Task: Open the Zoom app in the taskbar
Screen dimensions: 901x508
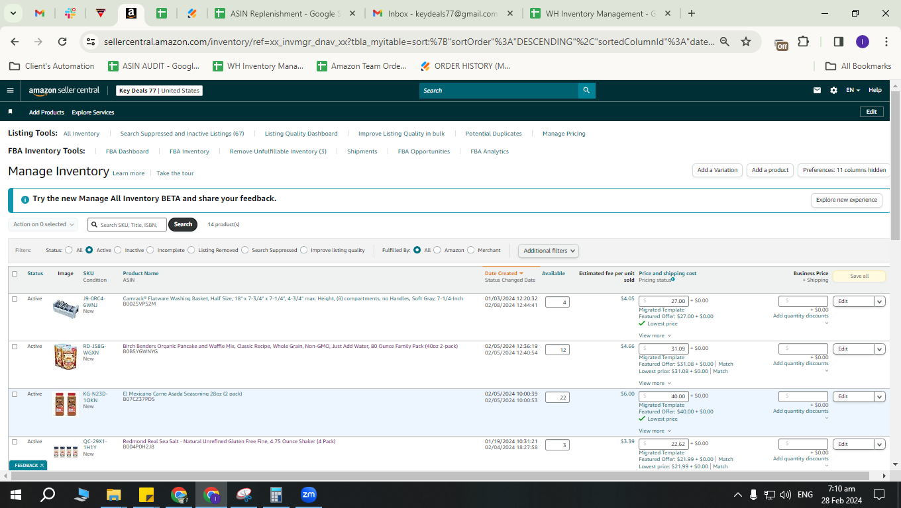Action: point(308,494)
